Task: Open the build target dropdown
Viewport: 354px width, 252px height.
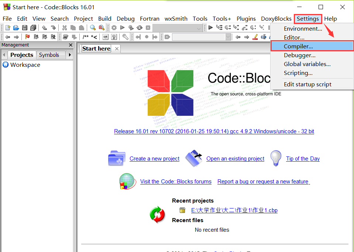Action: tap(199, 28)
